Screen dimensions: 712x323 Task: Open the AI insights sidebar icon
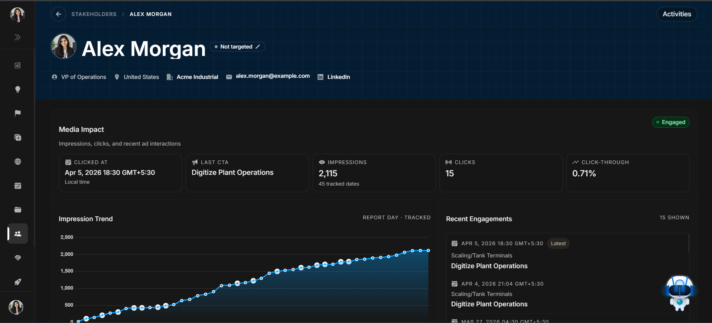(17, 65)
